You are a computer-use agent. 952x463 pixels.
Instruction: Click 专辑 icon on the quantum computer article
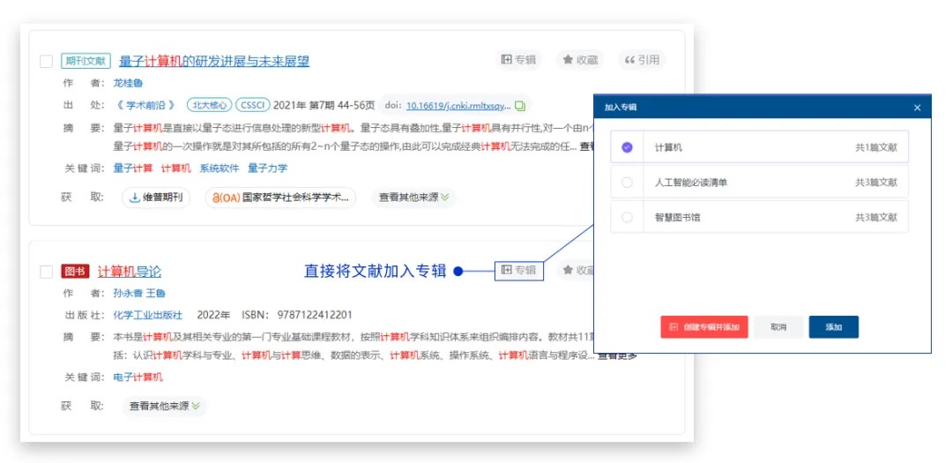(518, 60)
